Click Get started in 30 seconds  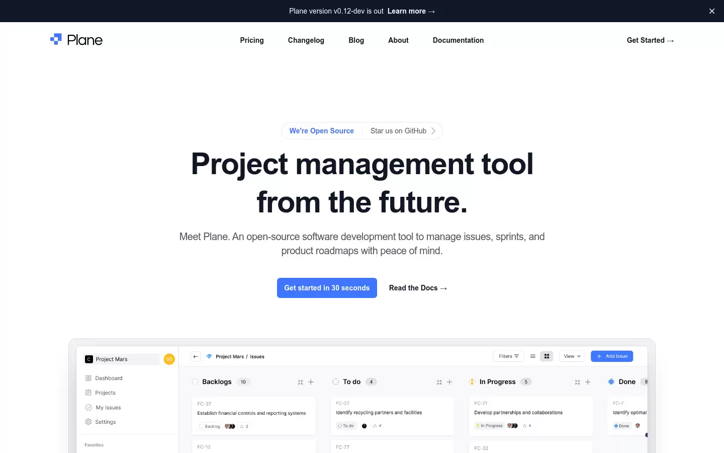(x=327, y=288)
